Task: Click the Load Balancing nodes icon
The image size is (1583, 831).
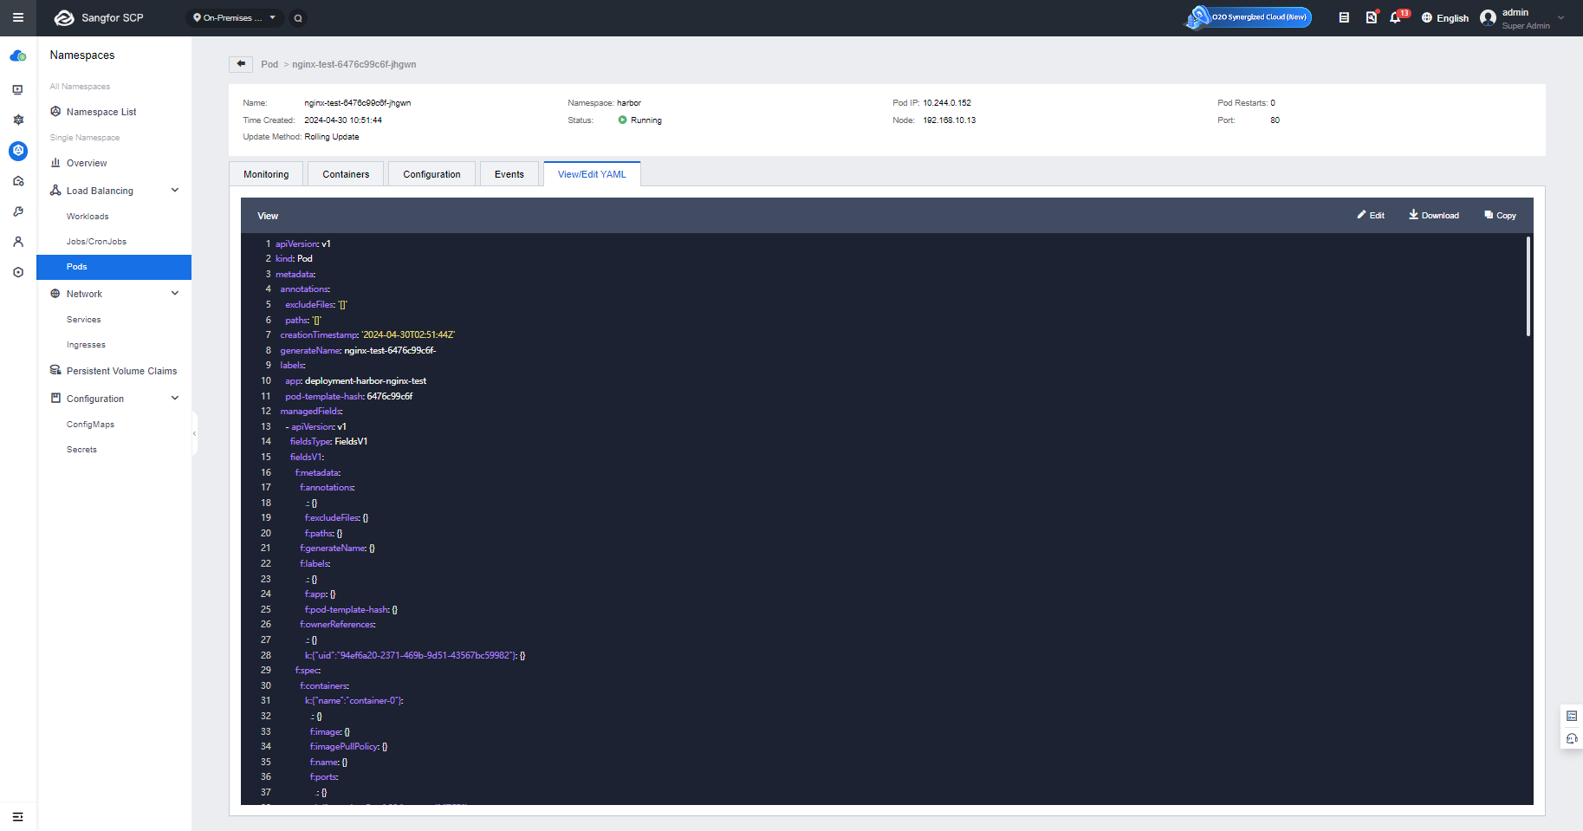Action: (55, 191)
